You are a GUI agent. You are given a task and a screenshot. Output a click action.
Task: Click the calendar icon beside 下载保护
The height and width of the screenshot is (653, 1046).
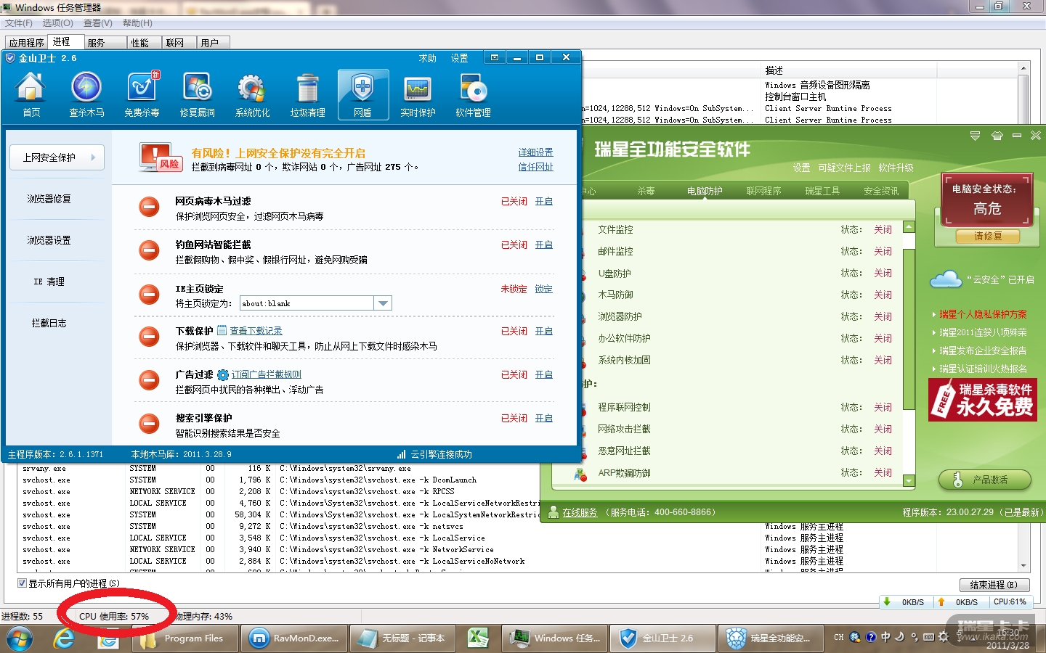[222, 331]
